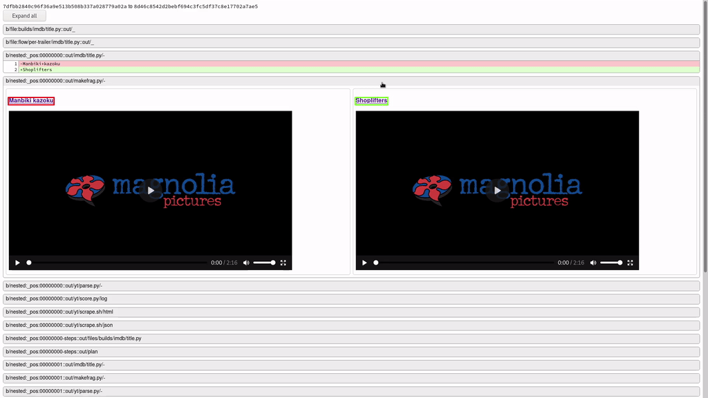The width and height of the screenshot is (708, 398).
Task: Seek on the left video's progress bar
Action: [x=118, y=263]
